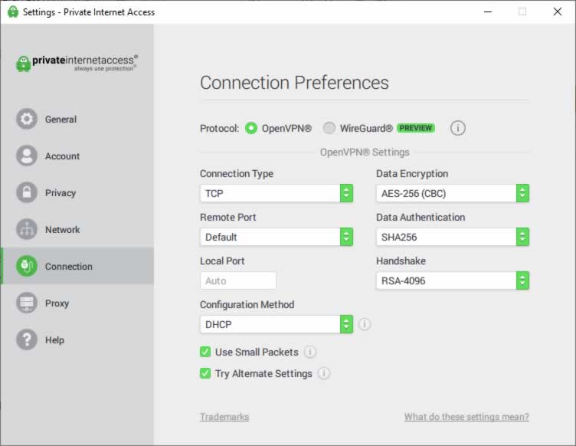Open the Data Encryption AES-256 dropdown
576x446 pixels.
(453, 193)
